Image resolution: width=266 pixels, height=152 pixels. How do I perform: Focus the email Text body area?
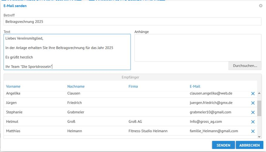point(67,52)
